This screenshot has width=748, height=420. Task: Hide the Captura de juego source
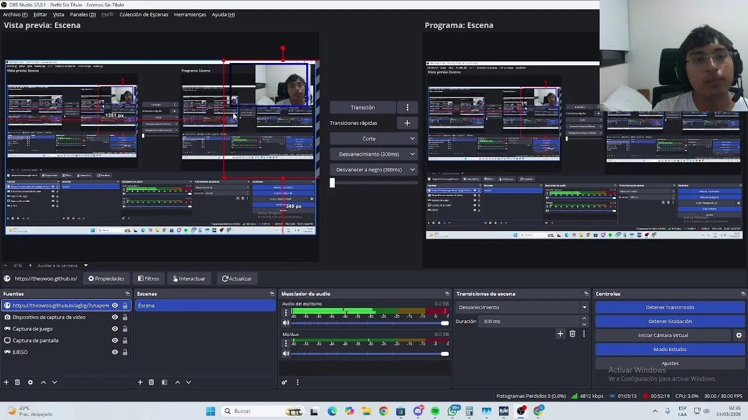coord(115,329)
